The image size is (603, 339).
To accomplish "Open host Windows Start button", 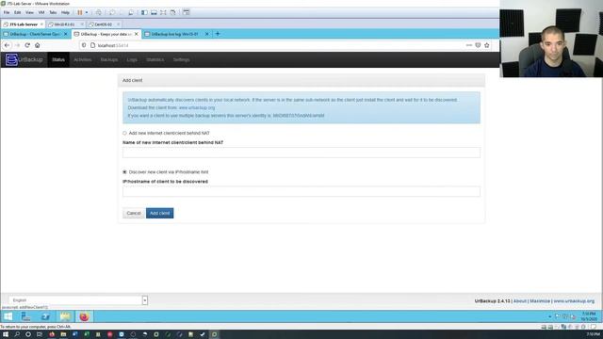I will tap(6, 334).
